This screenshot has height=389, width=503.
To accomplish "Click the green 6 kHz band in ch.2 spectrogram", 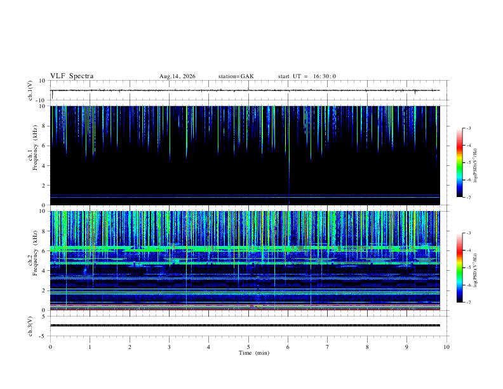I will [x=245, y=249].
